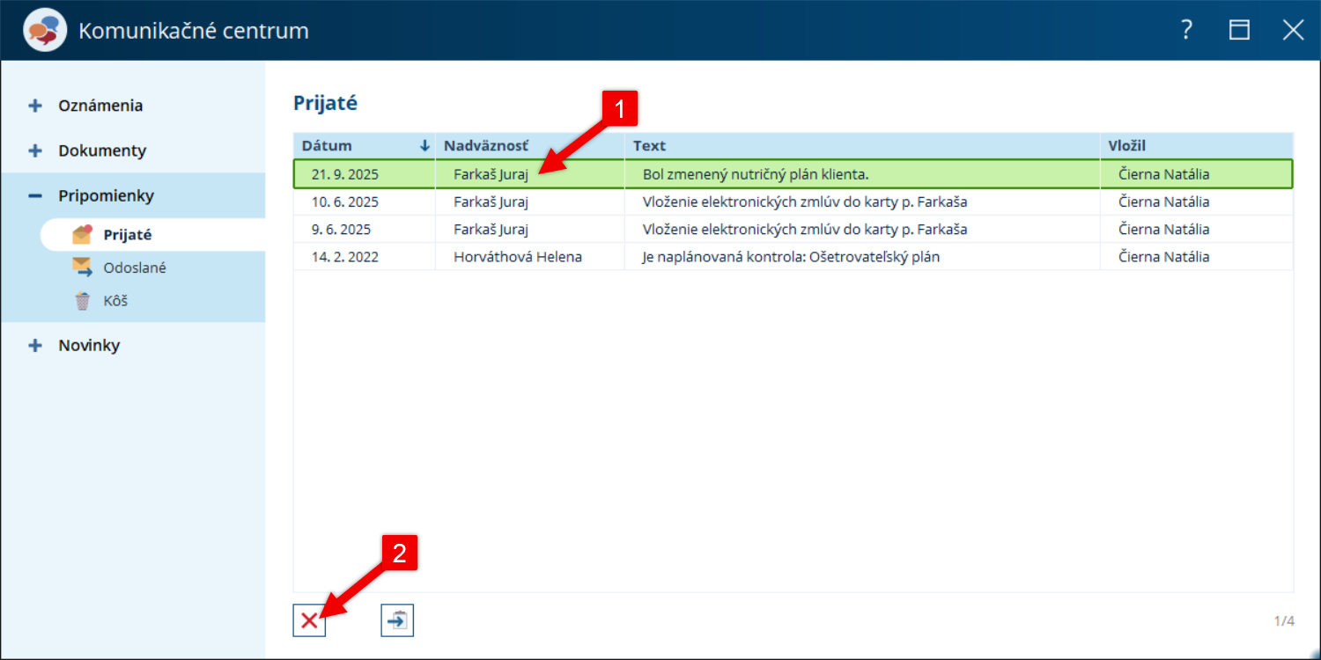Screen dimensions: 1321x660
Task: Open the Novinky menu item
Action: point(89,346)
